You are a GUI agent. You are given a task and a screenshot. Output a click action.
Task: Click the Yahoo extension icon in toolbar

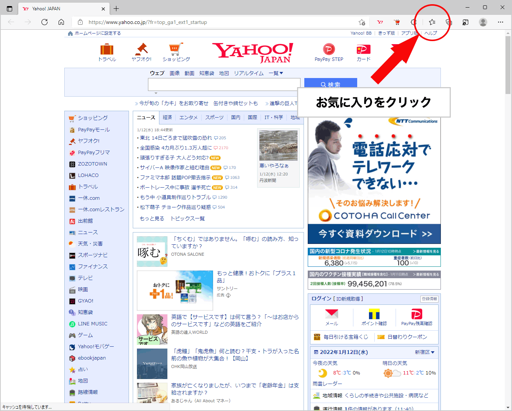[x=380, y=22]
